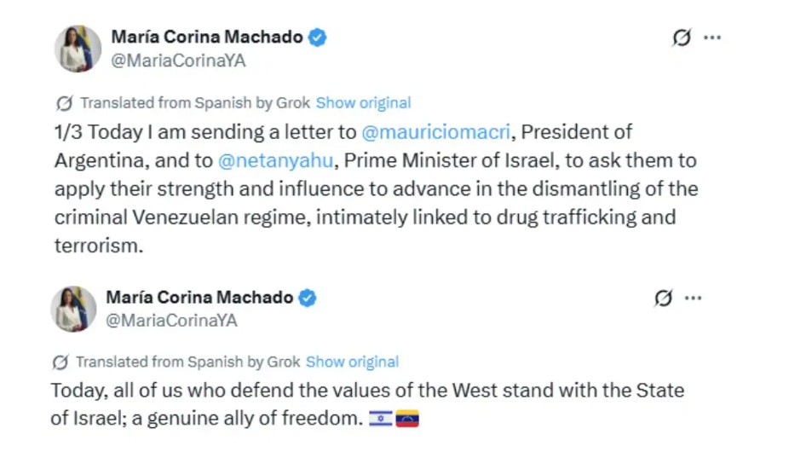
Task: Click the translation icon on the Israel tweet
Action: tap(60, 362)
